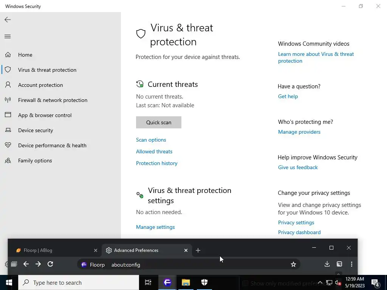Click the about:config address bar

coord(189,265)
